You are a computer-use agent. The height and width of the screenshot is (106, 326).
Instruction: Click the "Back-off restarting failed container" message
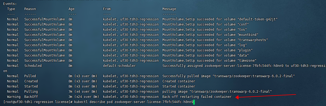tap(197, 97)
